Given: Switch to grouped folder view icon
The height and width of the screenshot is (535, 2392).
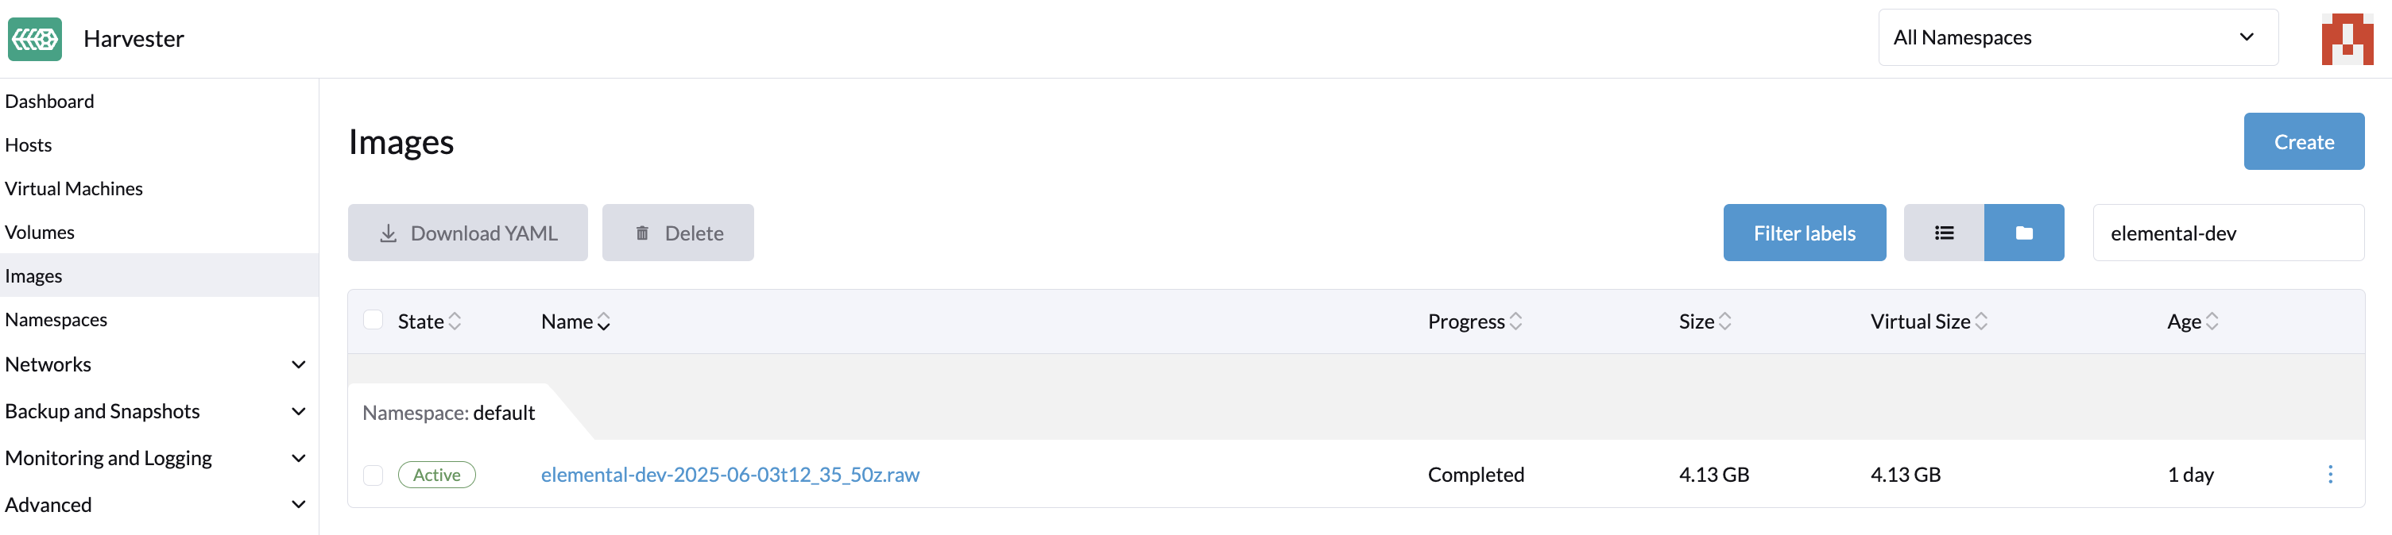Looking at the screenshot, I should pos(2023,233).
